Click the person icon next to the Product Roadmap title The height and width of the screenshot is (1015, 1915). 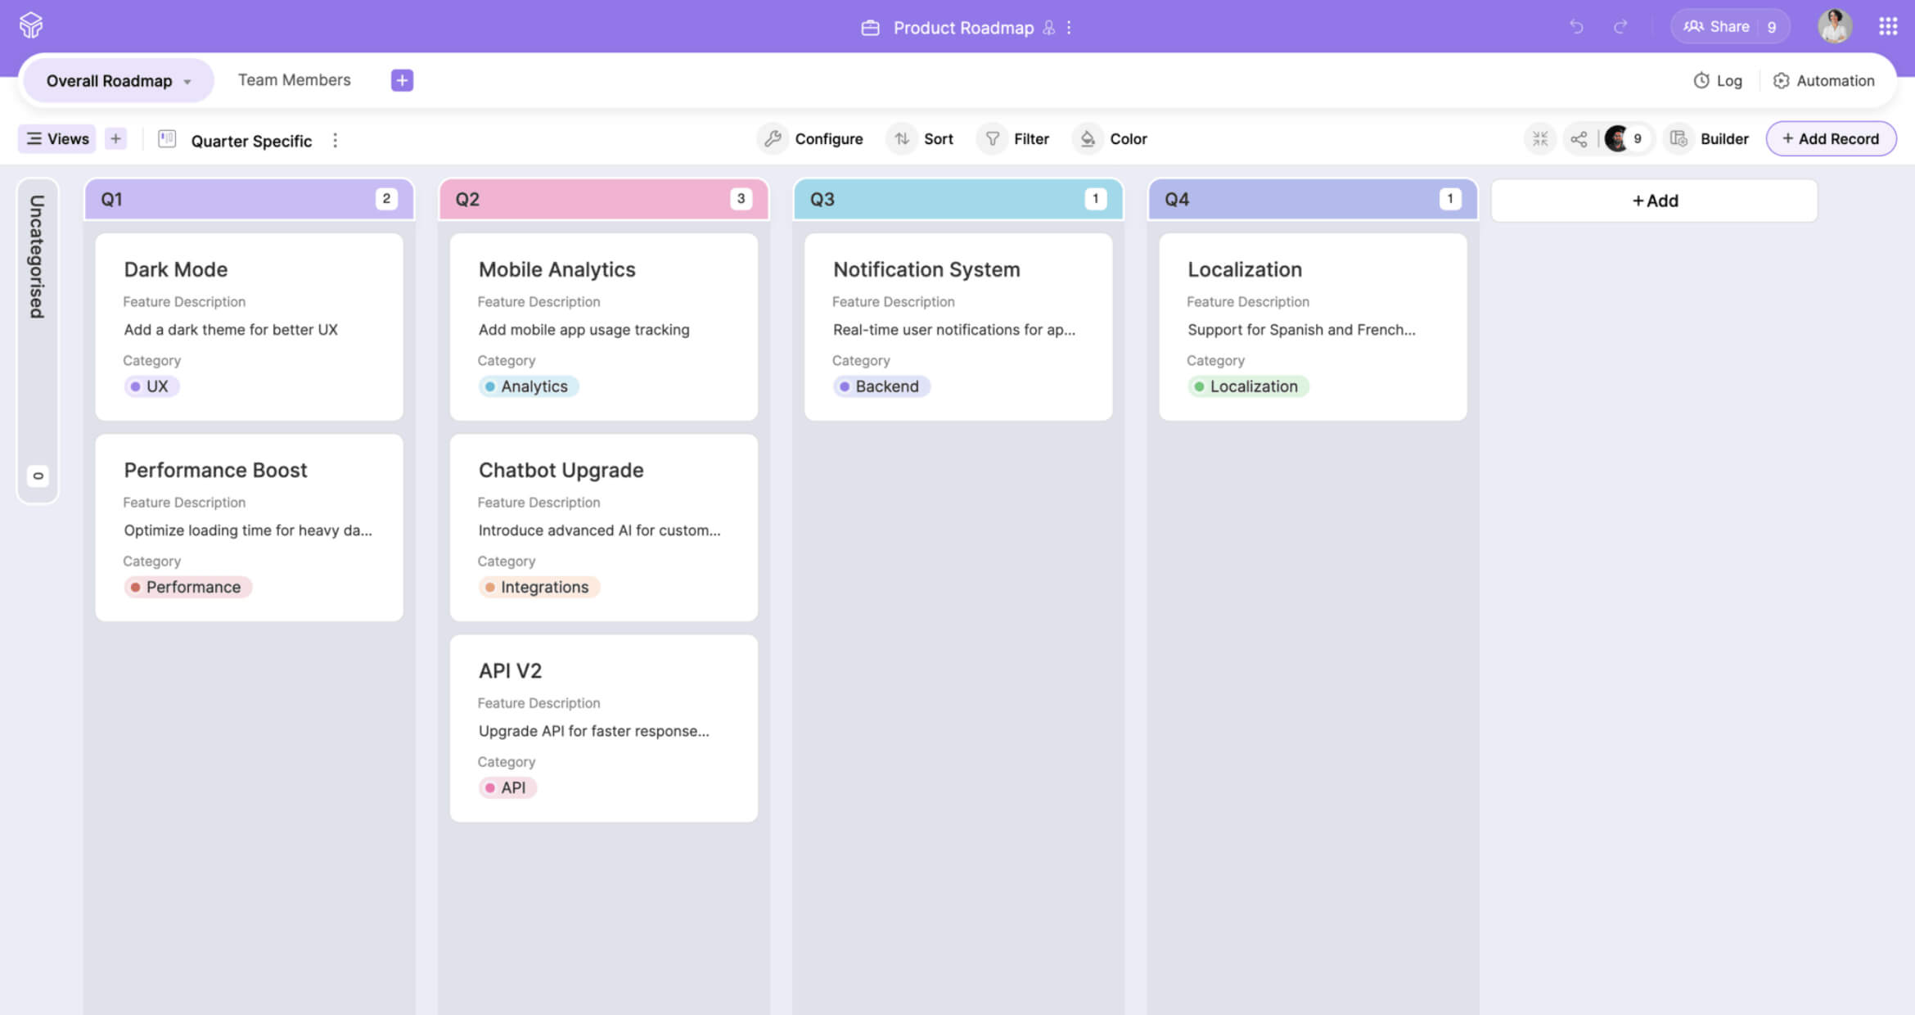pos(1048,28)
